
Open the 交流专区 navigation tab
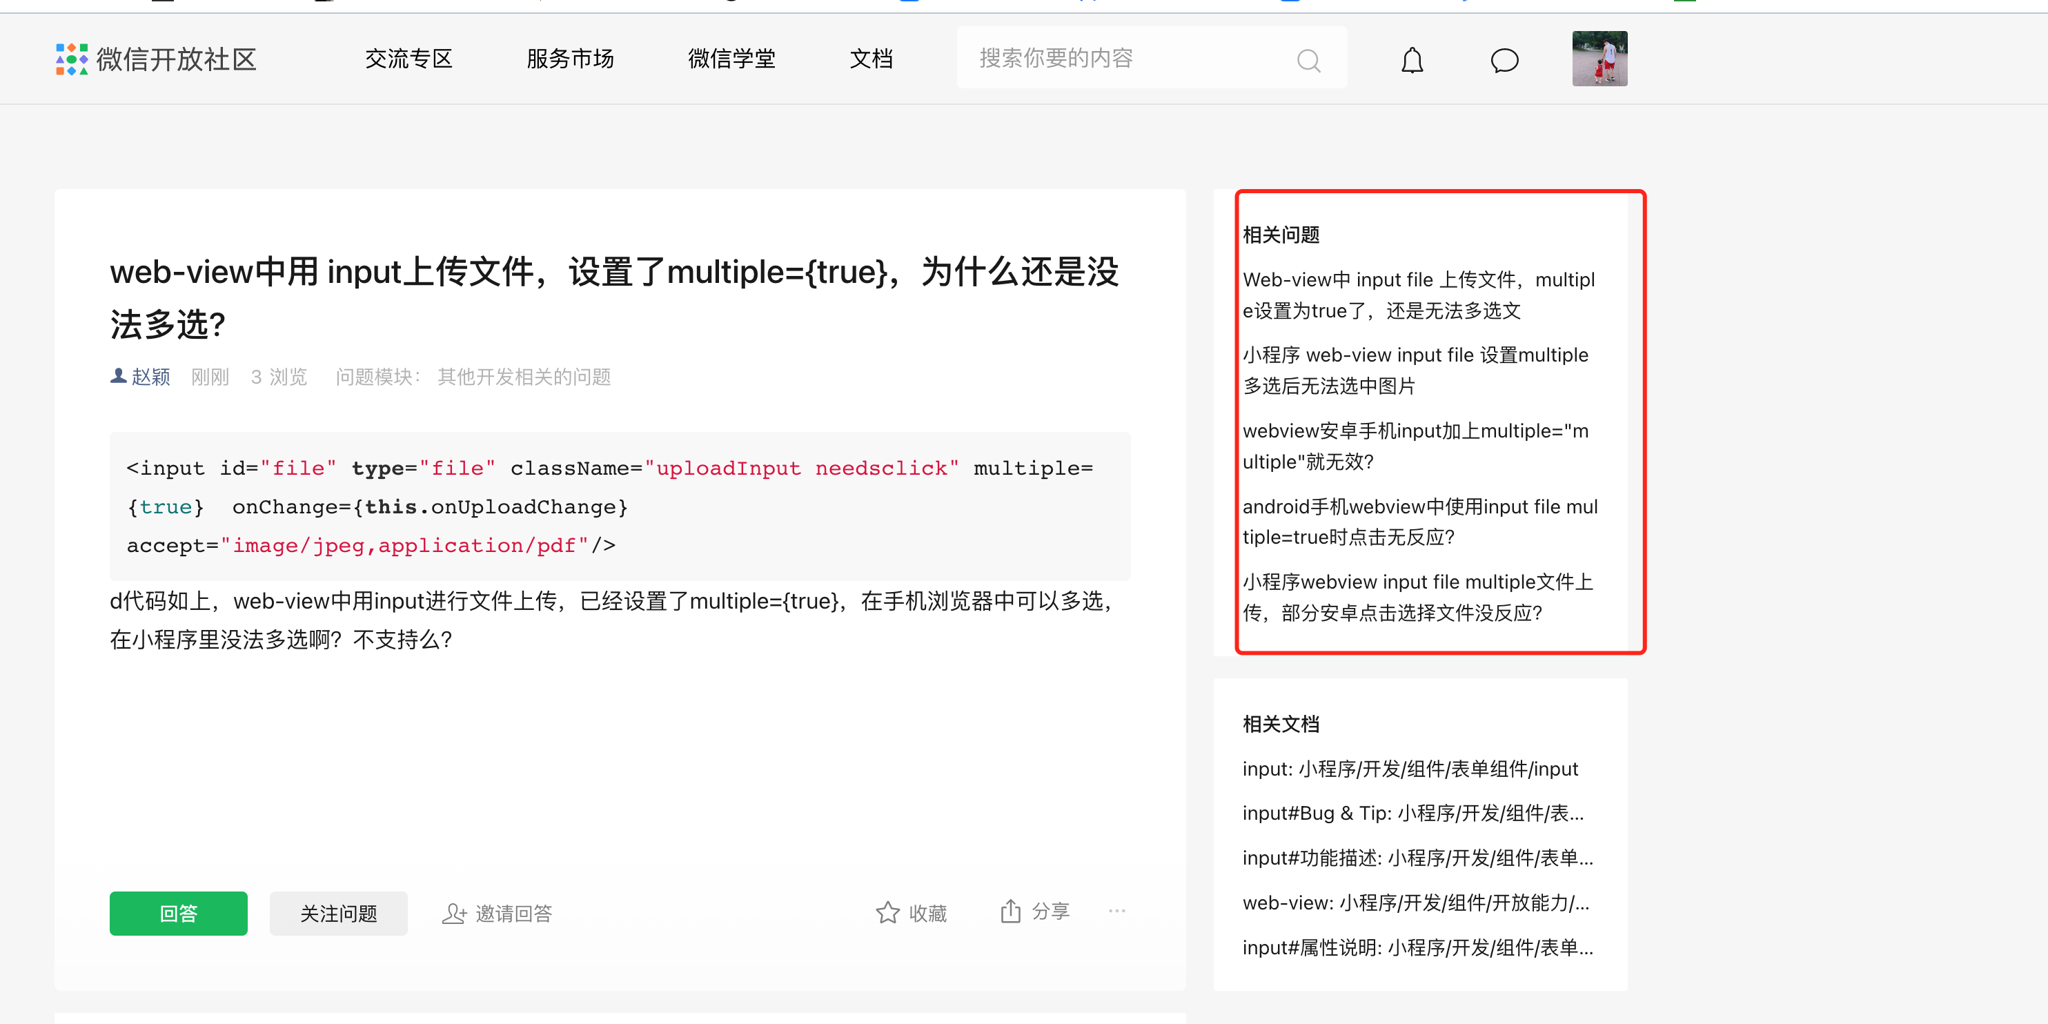[x=408, y=59]
